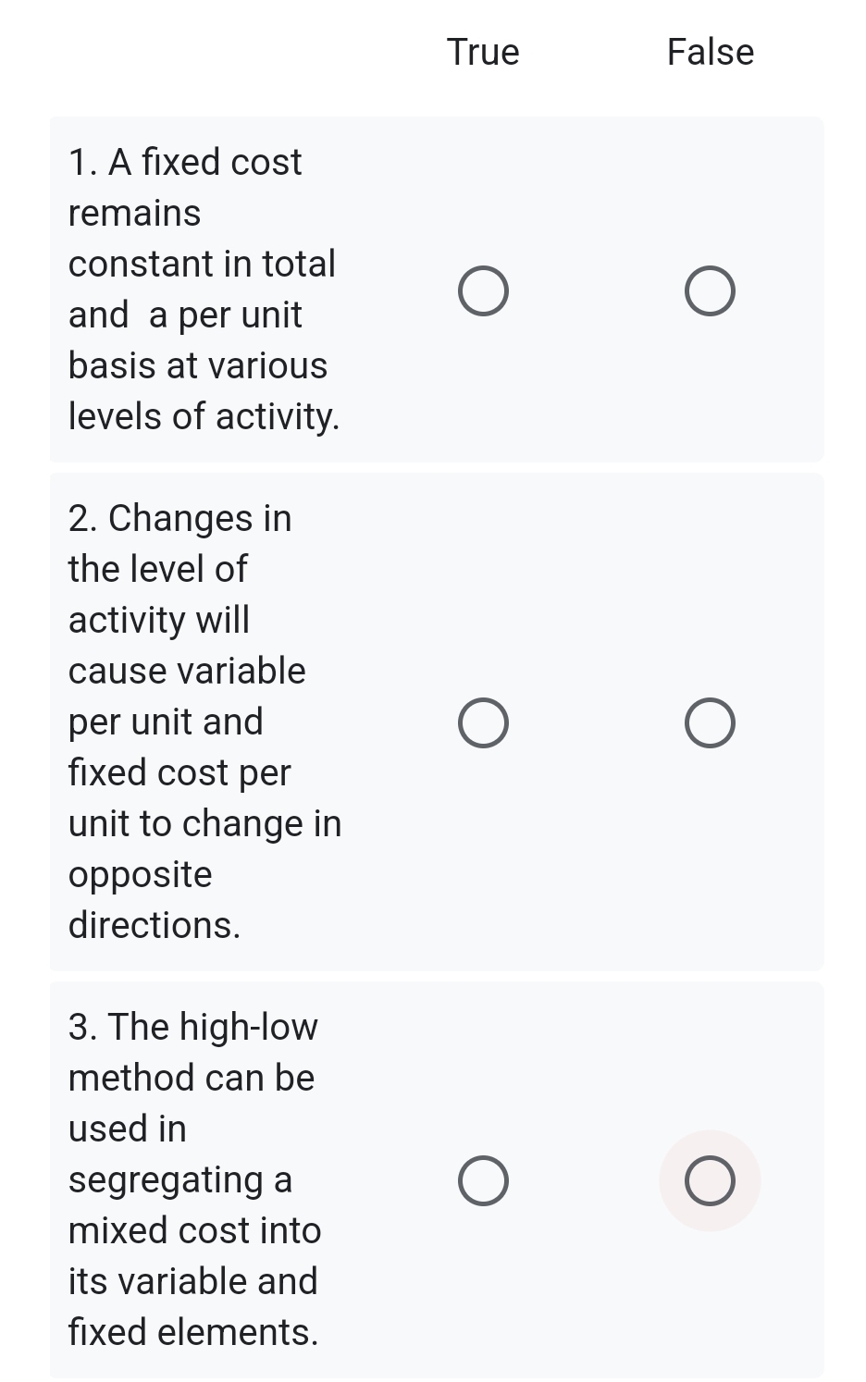Select False for the opposite directions statement
This screenshot has width=866, height=1382.
[x=711, y=722]
